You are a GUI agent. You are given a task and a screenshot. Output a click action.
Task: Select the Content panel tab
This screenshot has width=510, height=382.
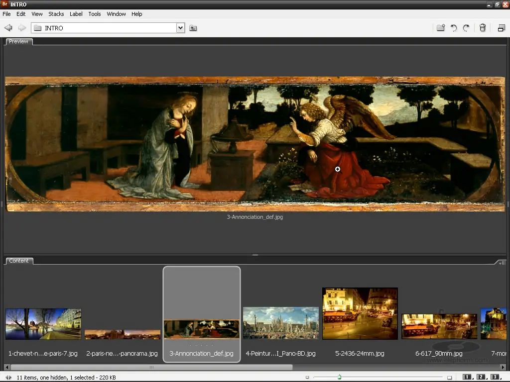[x=19, y=261]
